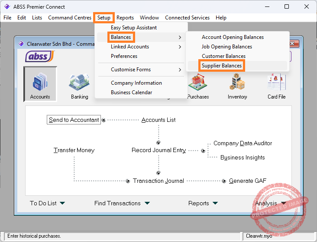Open Transaction Journal
This screenshot has width=317, height=242.
coord(158,181)
